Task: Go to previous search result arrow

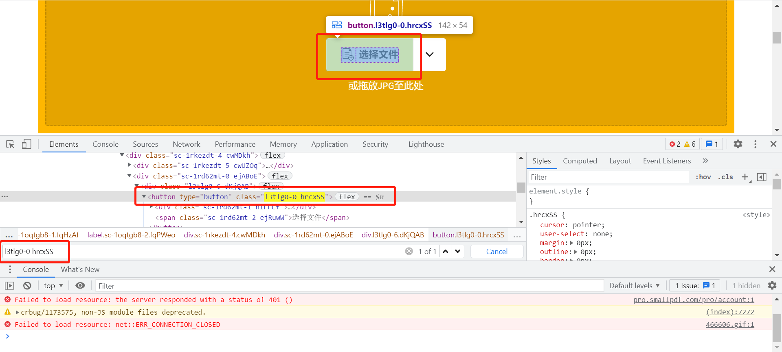Action: [x=446, y=251]
